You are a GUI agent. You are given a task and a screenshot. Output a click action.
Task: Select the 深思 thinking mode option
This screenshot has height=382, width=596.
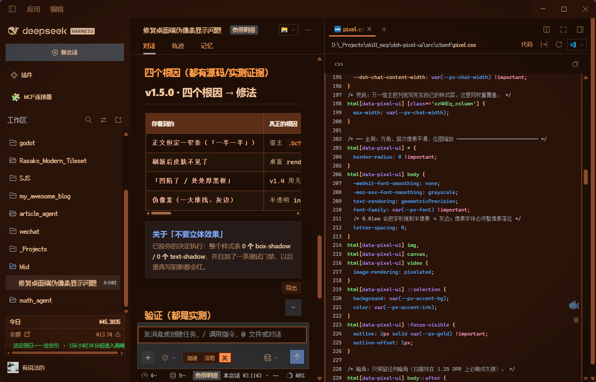[209, 358]
